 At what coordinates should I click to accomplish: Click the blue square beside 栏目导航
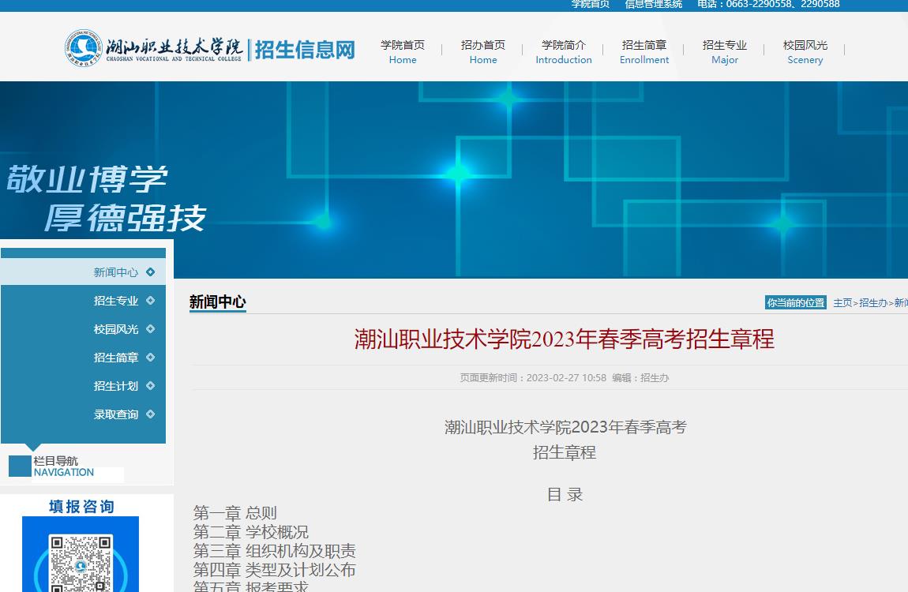click(x=21, y=466)
